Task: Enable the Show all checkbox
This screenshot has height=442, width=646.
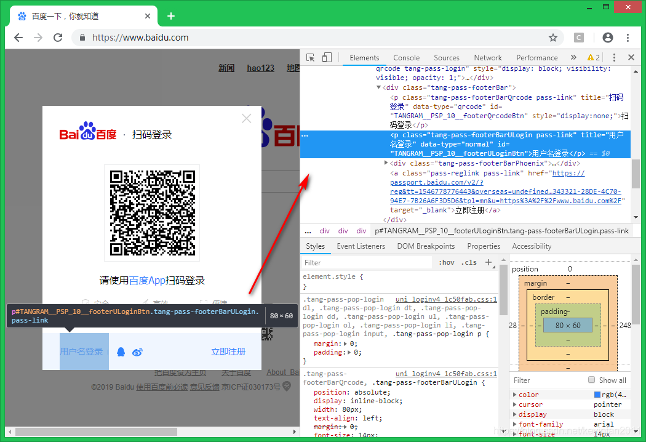Action: click(x=592, y=380)
